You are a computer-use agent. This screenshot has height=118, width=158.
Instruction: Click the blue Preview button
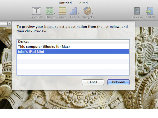[118, 82]
